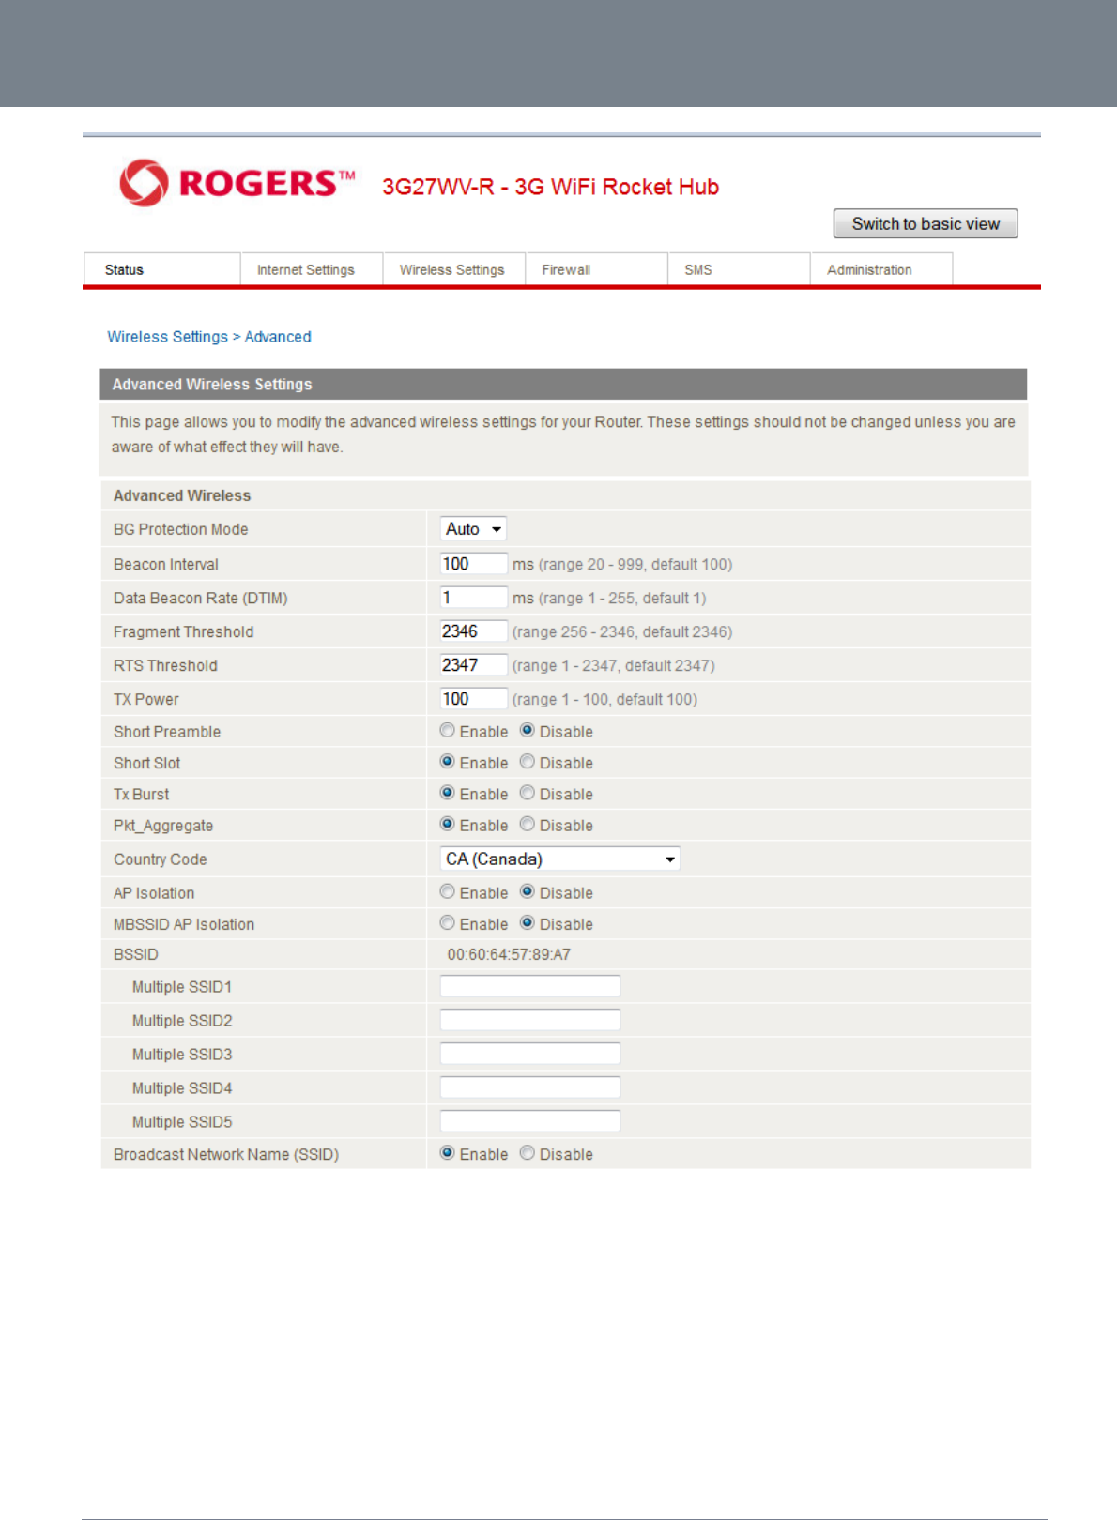Screen dimensions: 1117x1520
Task: Click the TX Power label
Action: pos(146,699)
